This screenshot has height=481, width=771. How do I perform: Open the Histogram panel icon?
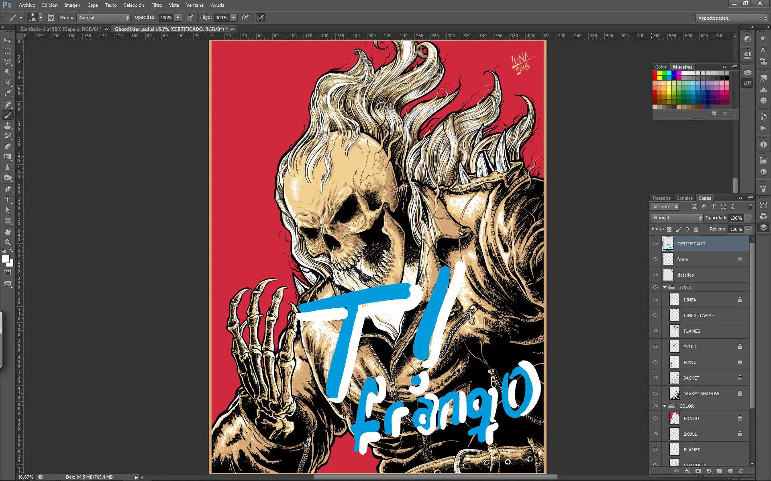click(x=763, y=89)
